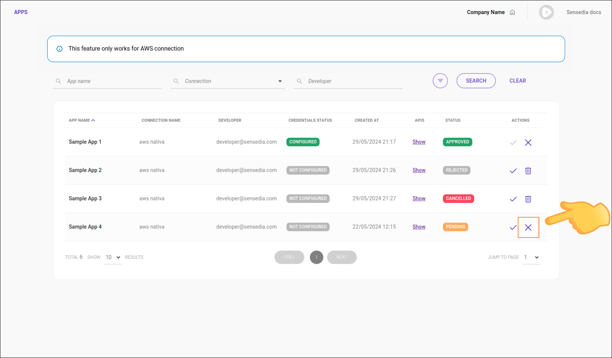
Task: Reject pending Sample App 4 with X icon
Action: 528,228
